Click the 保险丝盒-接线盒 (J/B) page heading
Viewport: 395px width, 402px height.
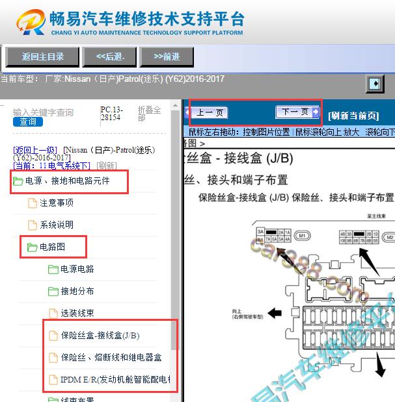(239, 158)
